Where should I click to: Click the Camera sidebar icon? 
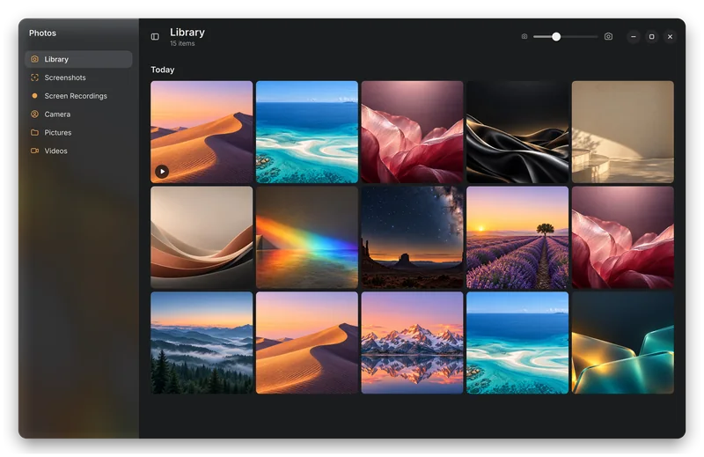pyautogui.click(x=34, y=114)
